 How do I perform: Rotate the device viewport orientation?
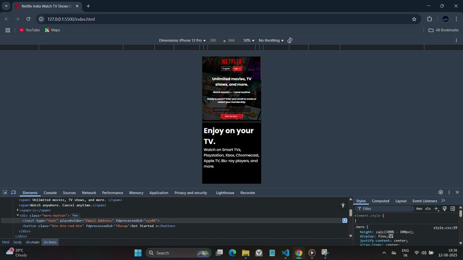pos(290,40)
